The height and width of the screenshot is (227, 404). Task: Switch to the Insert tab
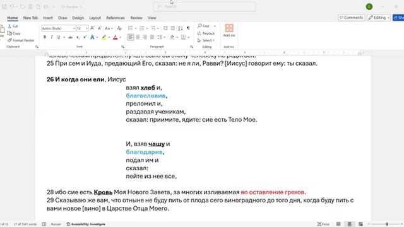[48, 18]
